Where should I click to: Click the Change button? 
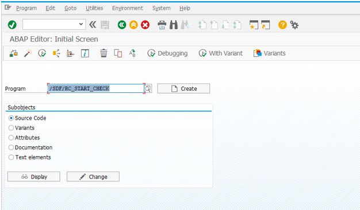tap(93, 177)
